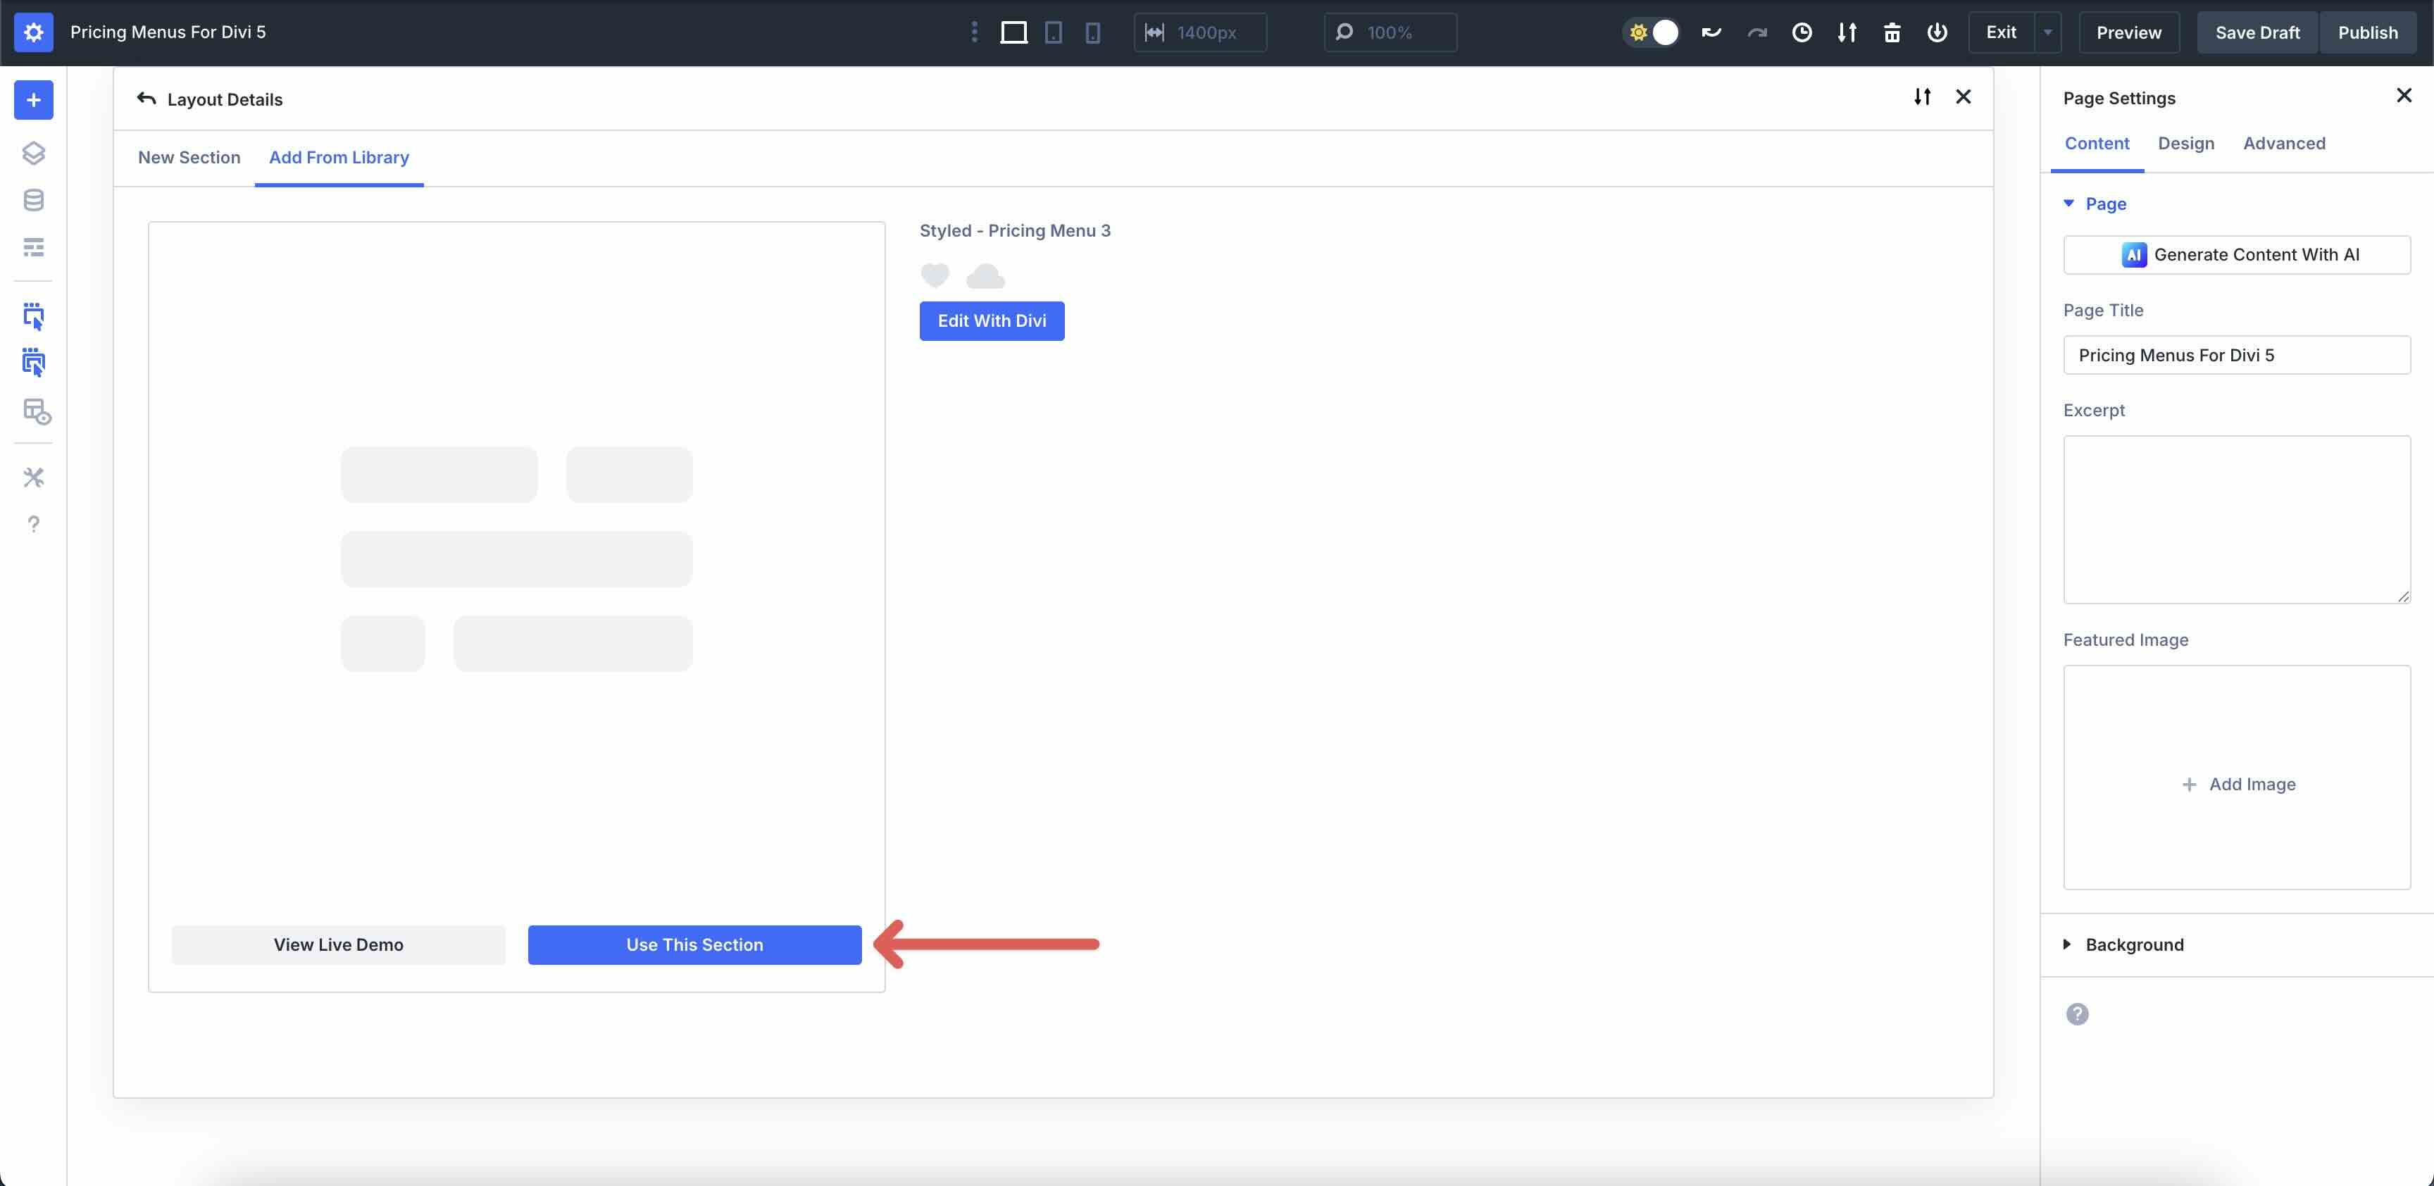Open the Add New Element menu
The width and height of the screenshot is (2434, 1186).
point(34,99)
